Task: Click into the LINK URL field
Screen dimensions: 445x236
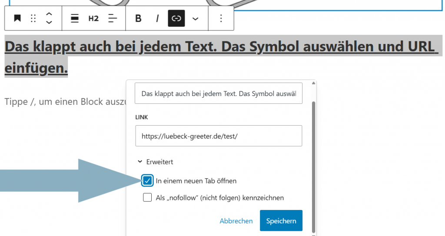Action: 218,136
